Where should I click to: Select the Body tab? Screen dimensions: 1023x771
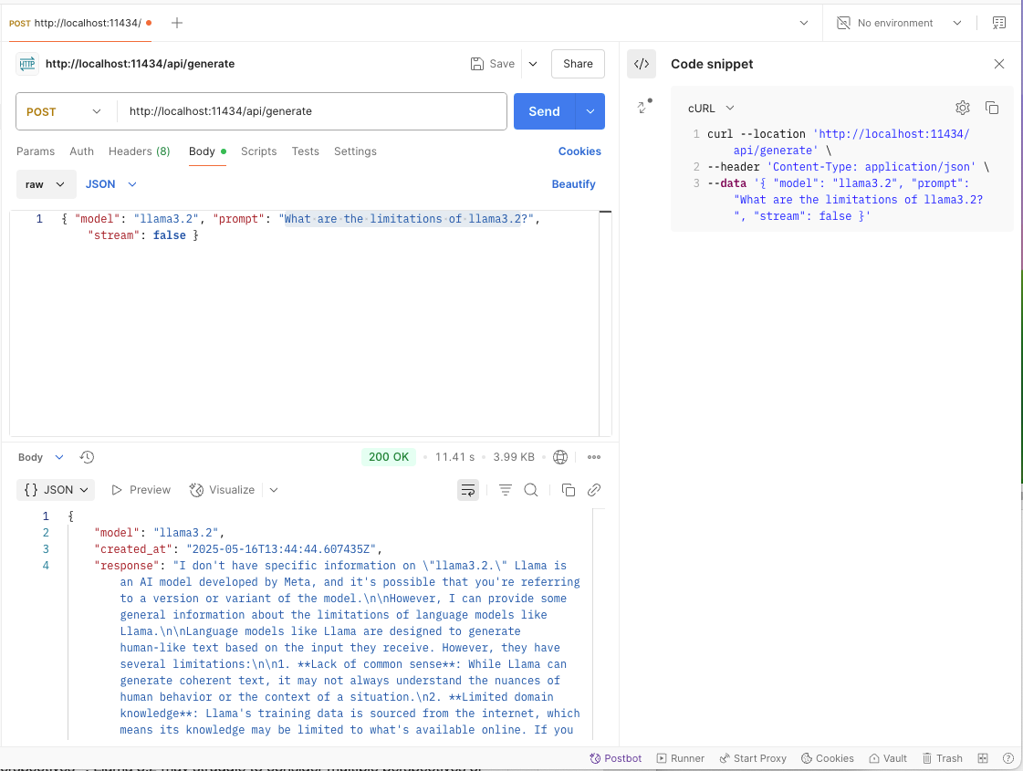click(x=207, y=151)
